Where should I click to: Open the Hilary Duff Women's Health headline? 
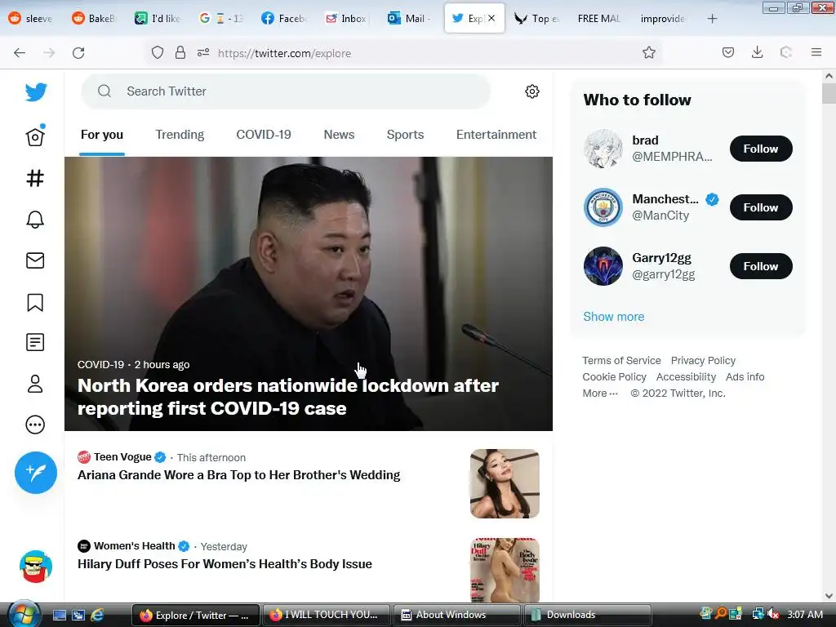click(x=225, y=564)
